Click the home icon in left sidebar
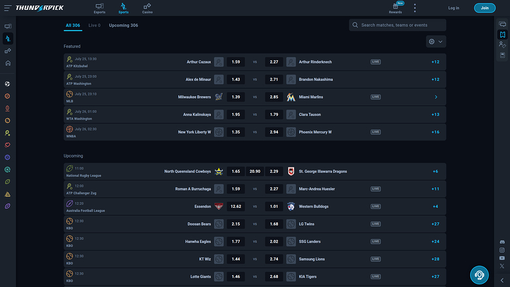The image size is (510, 287). (x=8, y=63)
